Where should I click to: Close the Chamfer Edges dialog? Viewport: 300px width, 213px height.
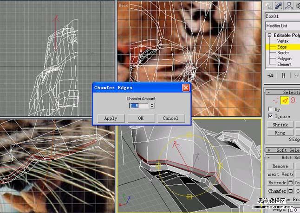coord(186,88)
